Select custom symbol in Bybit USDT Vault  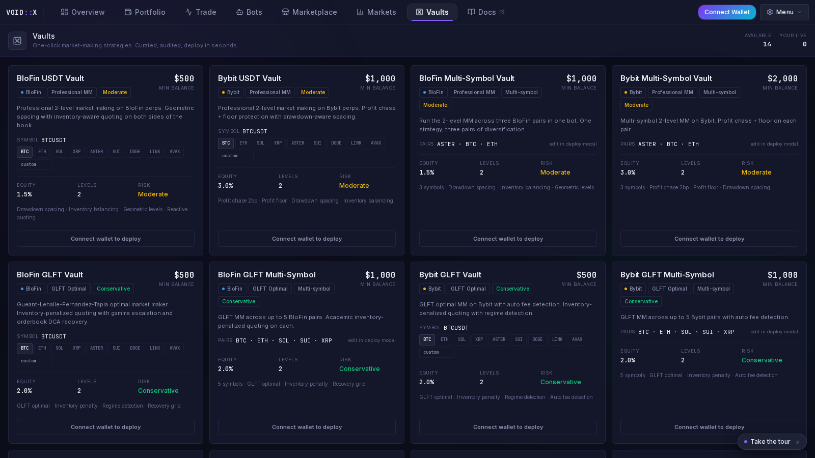coord(235,156)
